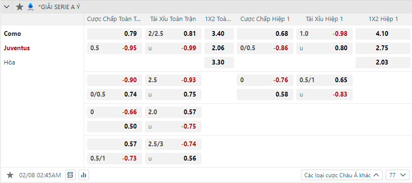
Task: Click the Cược Chấp Hiệp 1 column header
Action: coord(265,19)
